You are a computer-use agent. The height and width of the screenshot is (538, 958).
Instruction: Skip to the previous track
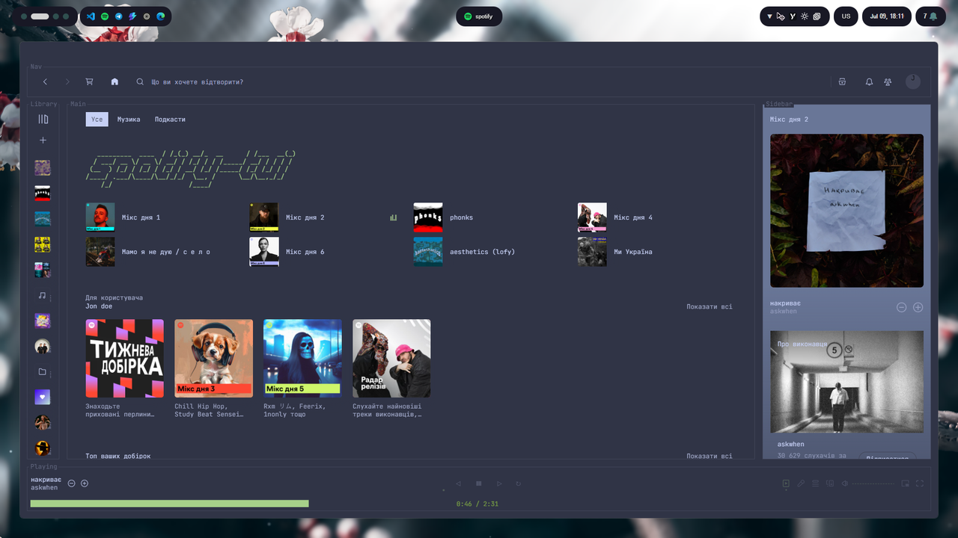coord(458,483)
